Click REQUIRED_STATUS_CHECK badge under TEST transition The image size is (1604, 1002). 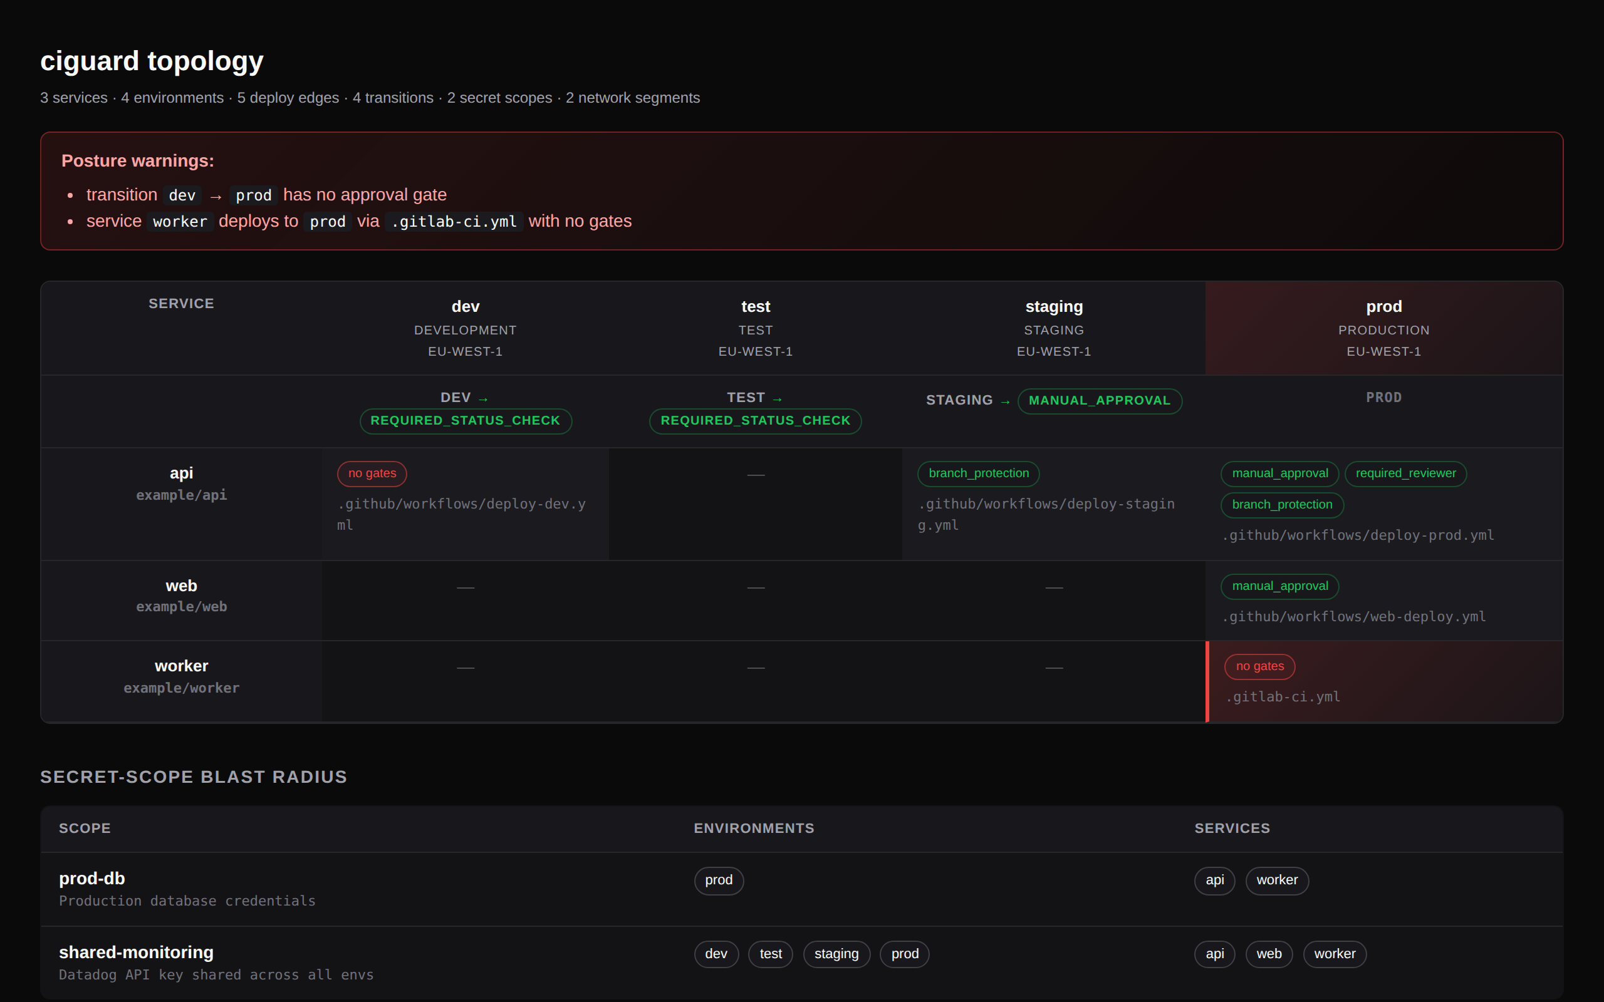756,421
